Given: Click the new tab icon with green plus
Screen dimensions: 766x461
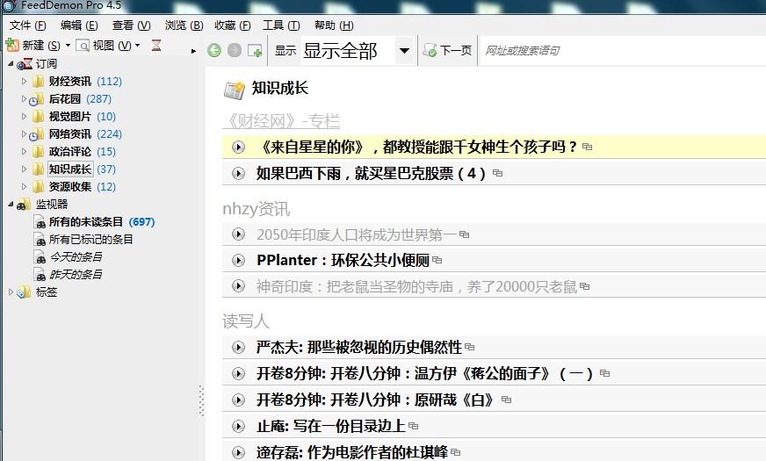Looking at the screenshot, I should tap(255, 50).
